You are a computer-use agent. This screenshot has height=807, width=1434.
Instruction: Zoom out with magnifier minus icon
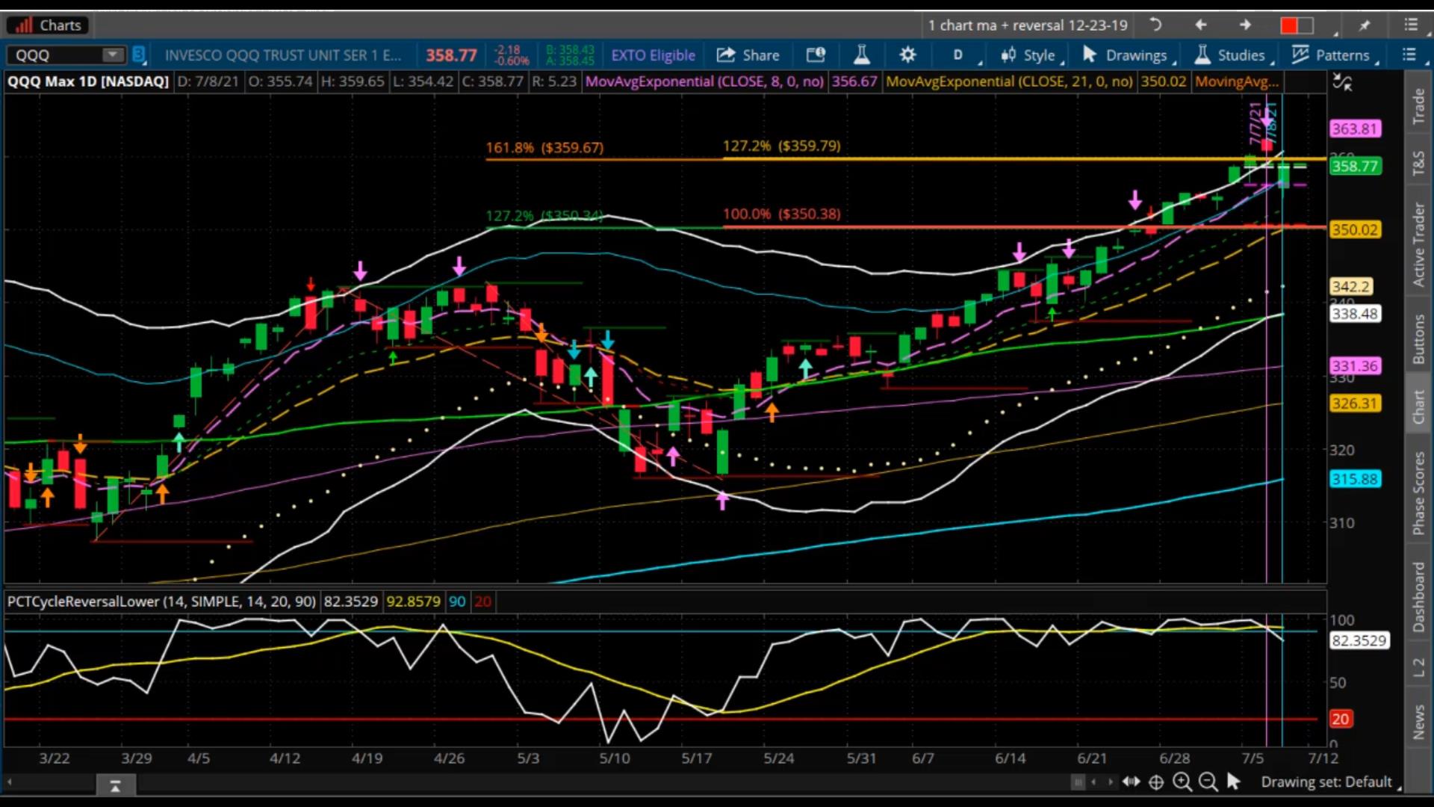pos(1208,782)
